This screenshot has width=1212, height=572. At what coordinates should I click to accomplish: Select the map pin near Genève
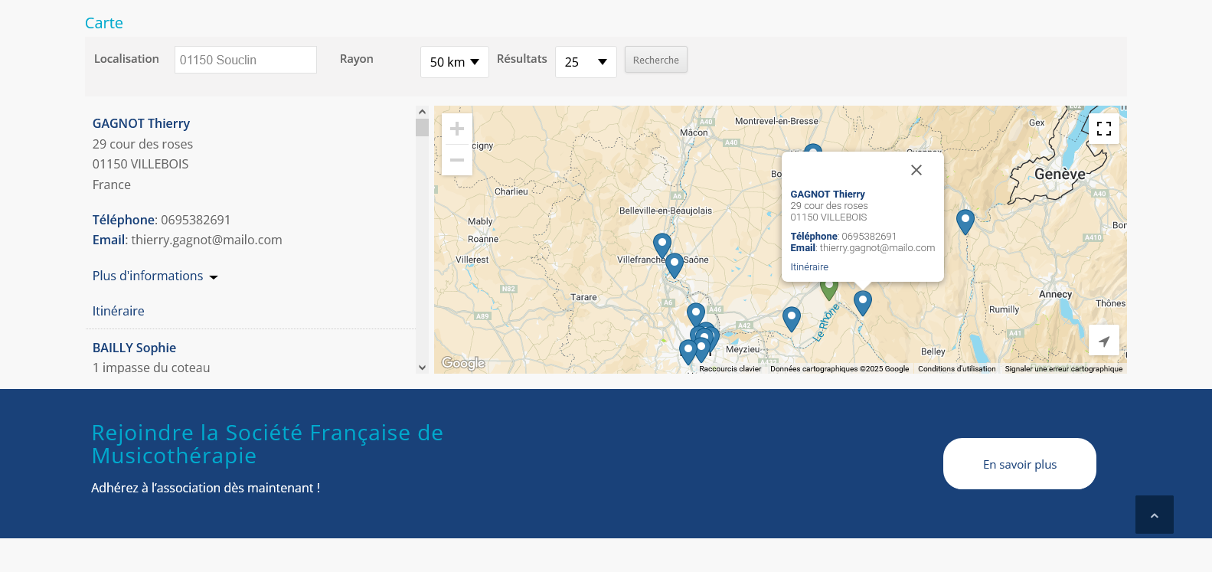pos(965,222)
